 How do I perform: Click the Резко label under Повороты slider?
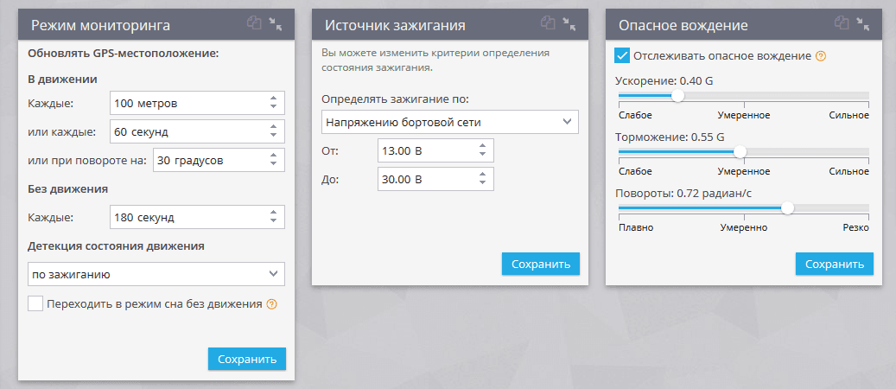click(856, 227)
